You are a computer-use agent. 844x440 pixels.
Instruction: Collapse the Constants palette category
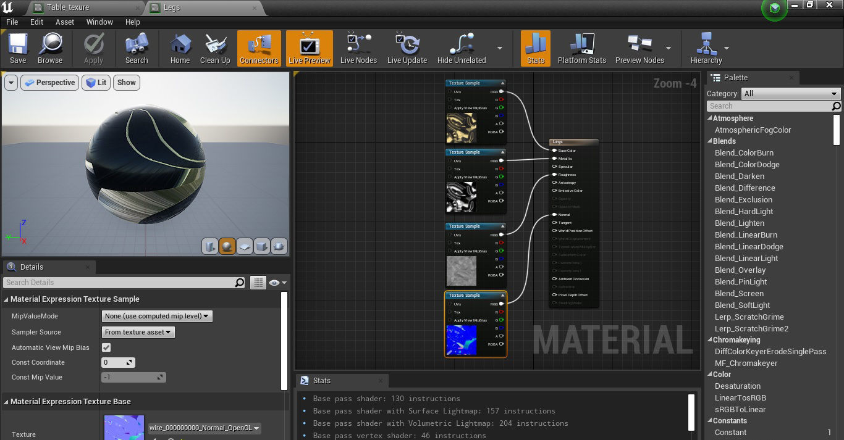pos(709,421)
